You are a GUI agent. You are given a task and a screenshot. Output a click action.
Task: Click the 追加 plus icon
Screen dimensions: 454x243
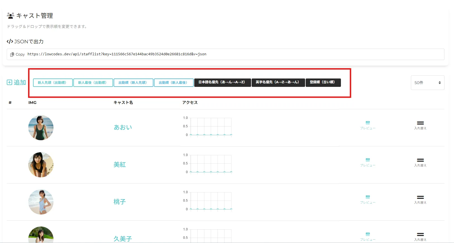tap(10, 82)
